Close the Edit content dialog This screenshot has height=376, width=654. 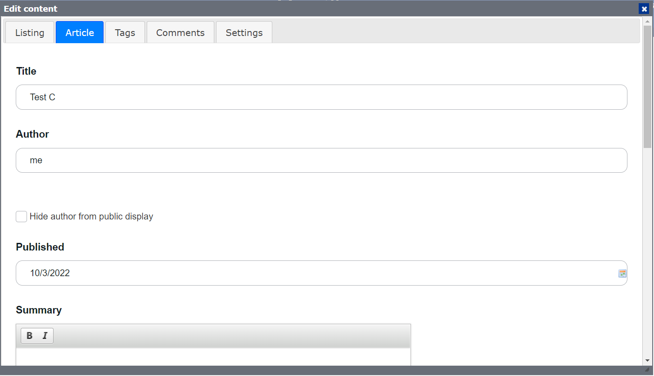click(644, 9)
